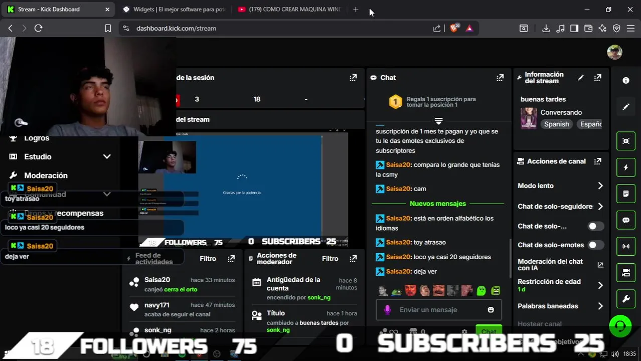Click the purple microphone icon in chat input
The height and width of the screenshot is (361, 641).
(387, 310)
